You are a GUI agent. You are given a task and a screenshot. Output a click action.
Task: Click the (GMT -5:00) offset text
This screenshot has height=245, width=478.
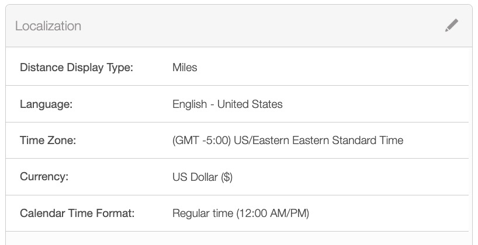coord(200,141)
